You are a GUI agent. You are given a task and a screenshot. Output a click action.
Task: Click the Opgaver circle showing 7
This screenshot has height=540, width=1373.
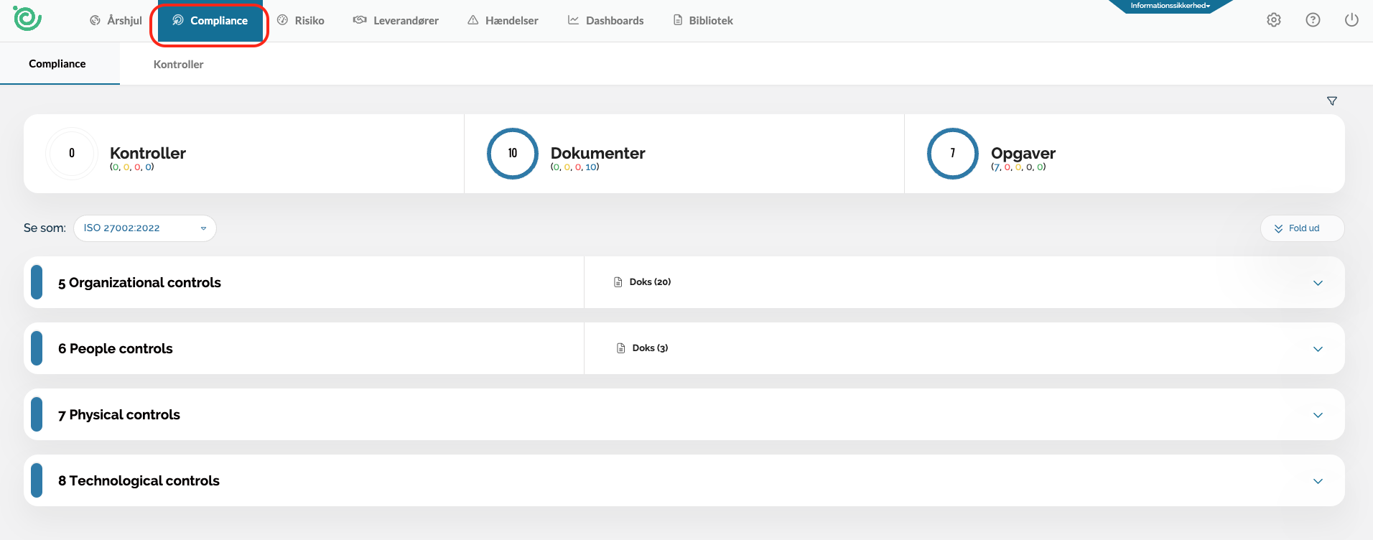click(952, 154)
